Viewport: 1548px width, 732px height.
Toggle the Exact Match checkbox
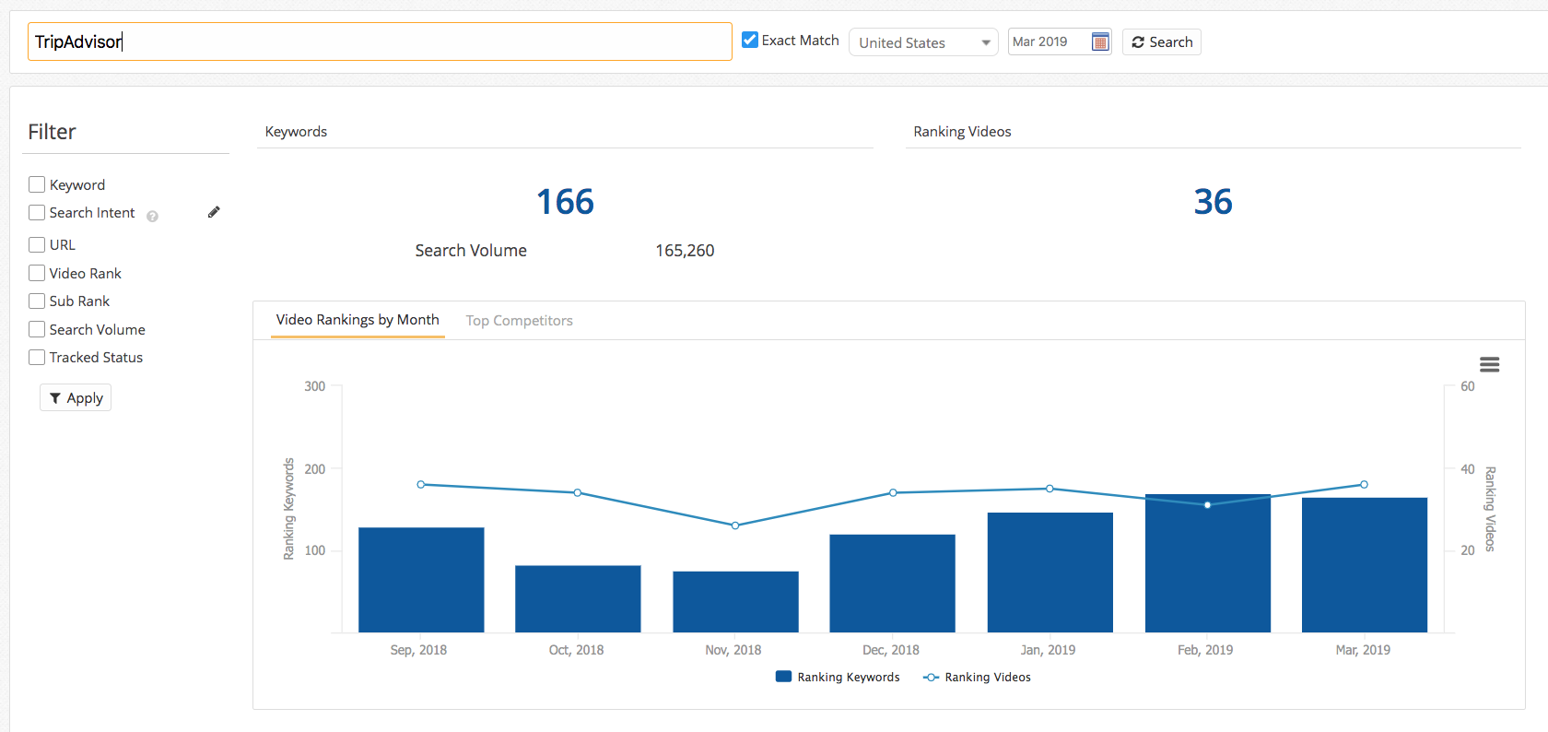pyautogui.click(x=750, y=40)
